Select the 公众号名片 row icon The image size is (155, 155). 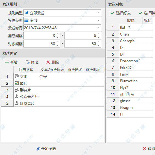point(17,96)
